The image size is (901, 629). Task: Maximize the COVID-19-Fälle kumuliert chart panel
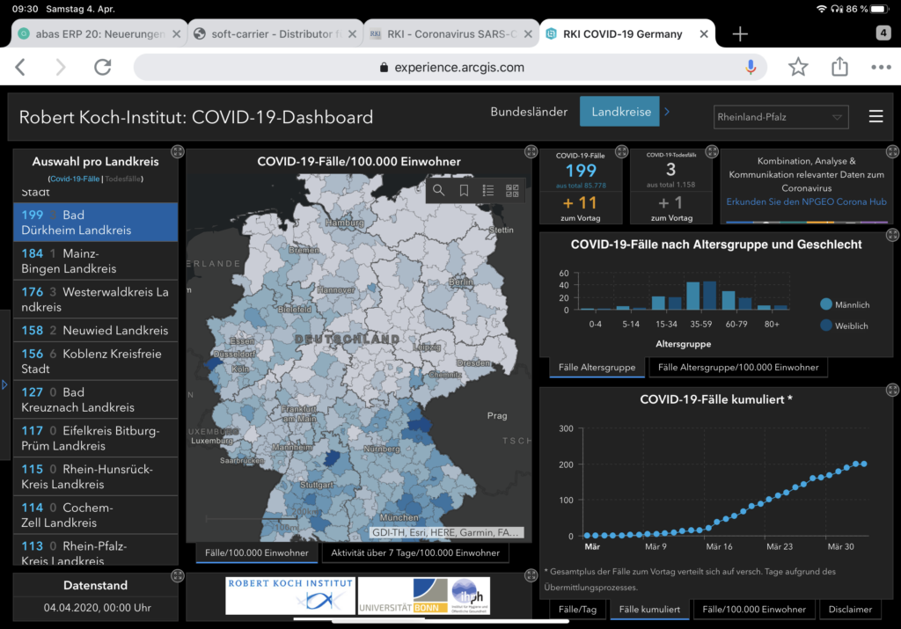(892, 390)
